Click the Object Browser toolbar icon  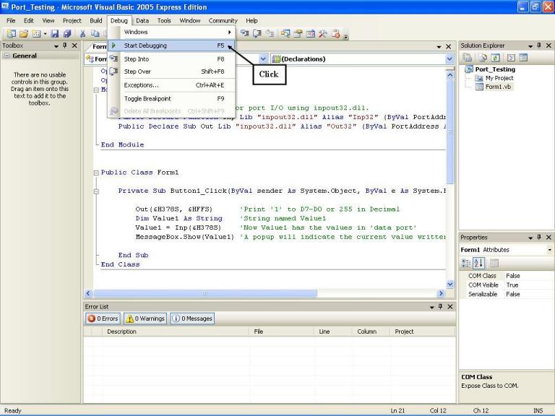click(x=311, y=34)
